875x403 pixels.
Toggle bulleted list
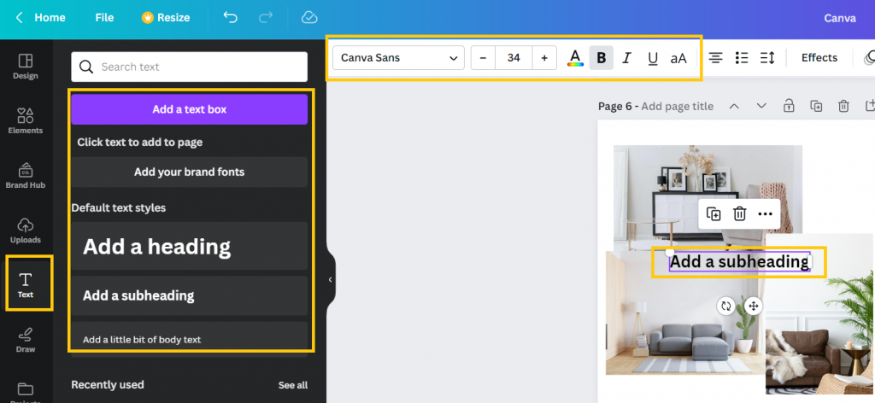[742, 57]
